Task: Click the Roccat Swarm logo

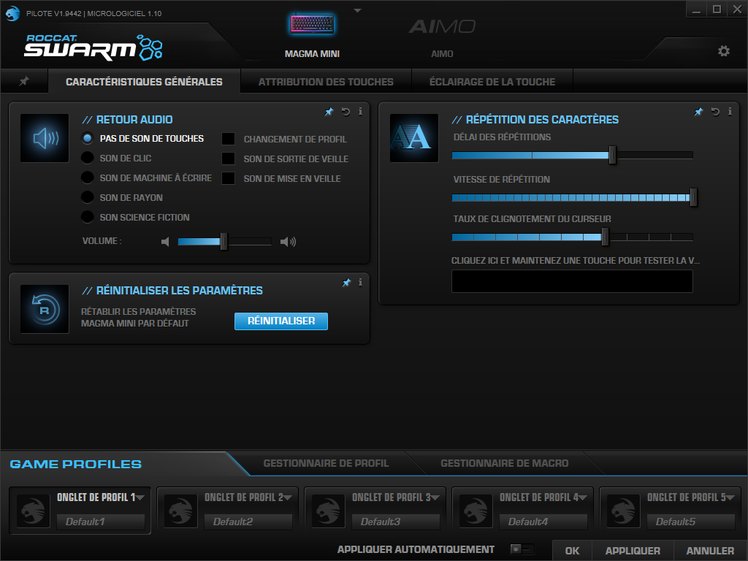Action: pos(93,47)
